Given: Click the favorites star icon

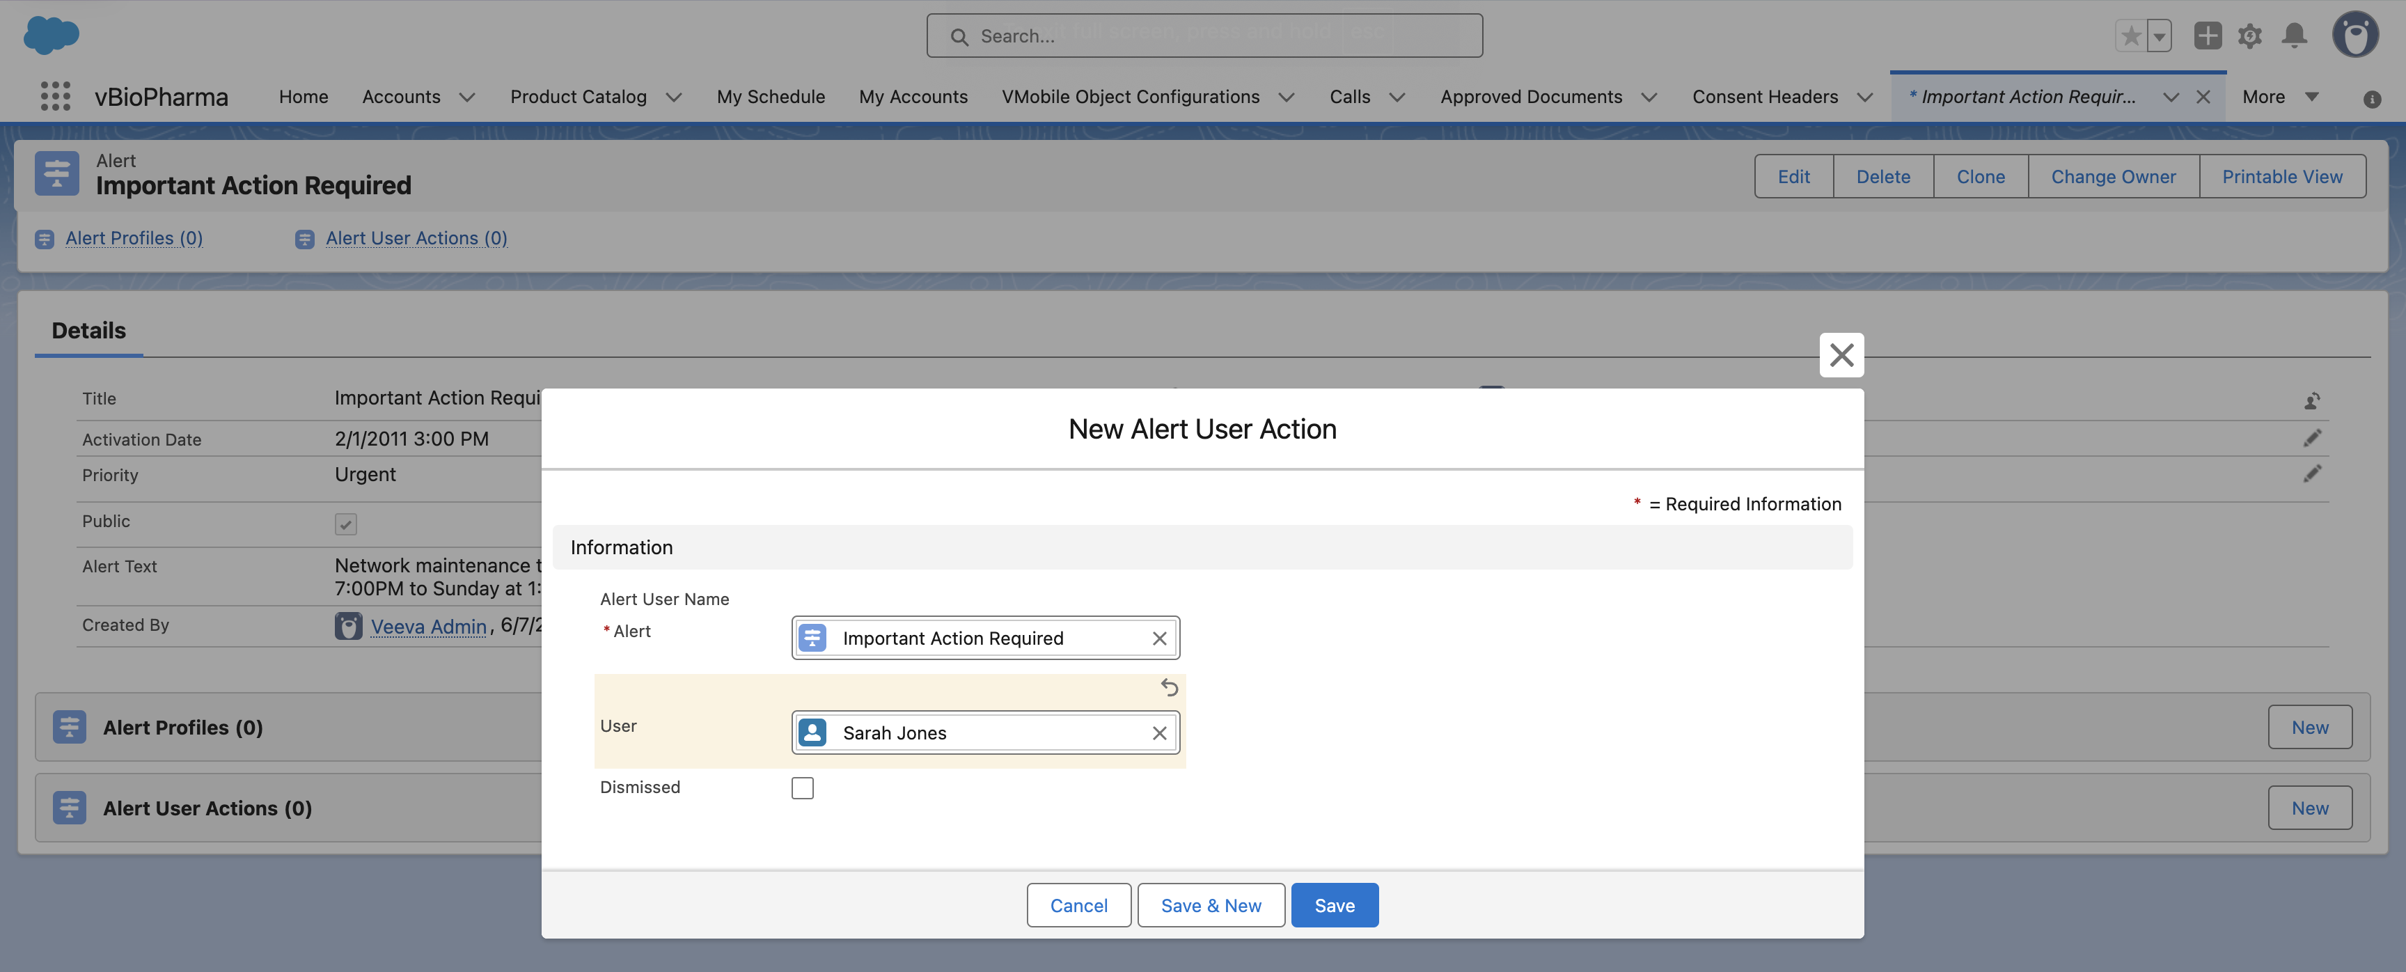Looking at the screenshot, I should point(2130,36).
